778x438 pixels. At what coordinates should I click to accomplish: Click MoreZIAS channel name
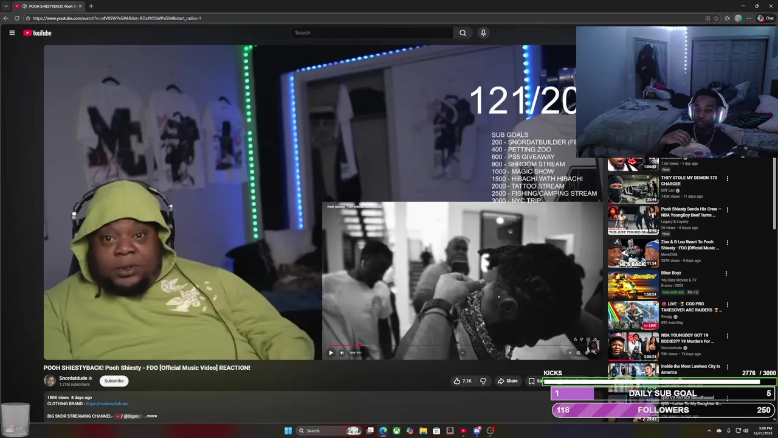click(x=670, y=254)
